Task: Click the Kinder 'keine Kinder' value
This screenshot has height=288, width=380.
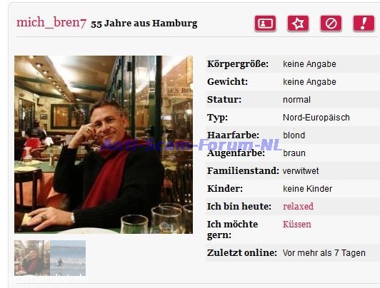Action: 308,189
